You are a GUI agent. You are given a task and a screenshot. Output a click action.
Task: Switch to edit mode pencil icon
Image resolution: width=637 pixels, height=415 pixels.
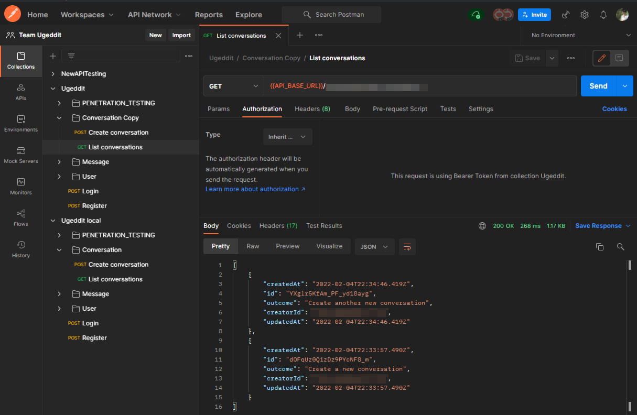(x=602, y=58)
